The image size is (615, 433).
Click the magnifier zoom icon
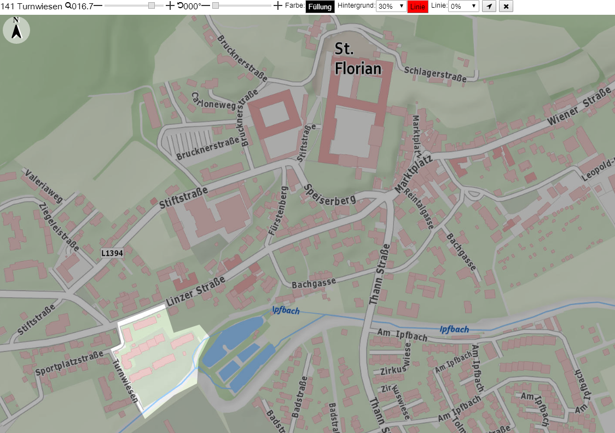(x=68, y=5)
